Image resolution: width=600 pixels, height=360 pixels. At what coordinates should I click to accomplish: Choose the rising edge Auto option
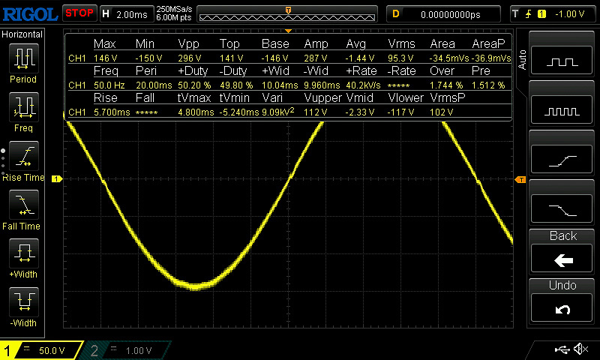[561, 160]
